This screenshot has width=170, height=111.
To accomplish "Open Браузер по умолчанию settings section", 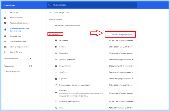I will point(19,47).
